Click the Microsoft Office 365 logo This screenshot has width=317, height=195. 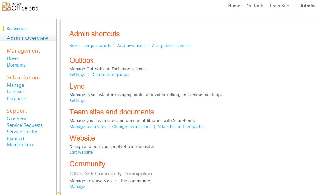point(20,7)
